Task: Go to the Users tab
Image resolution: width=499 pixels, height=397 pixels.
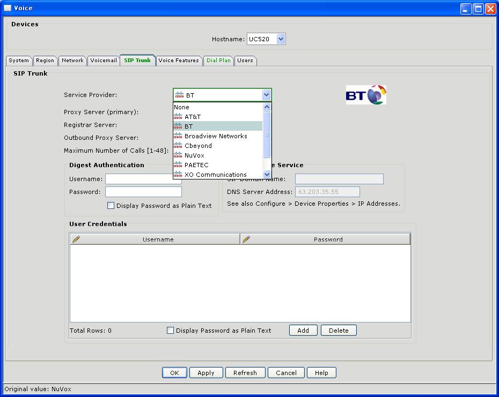Action: coord(245,61)
